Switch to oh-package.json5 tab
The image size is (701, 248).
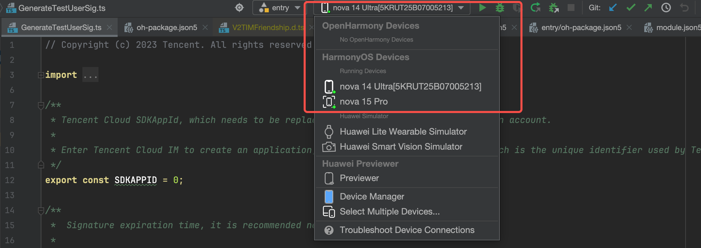[x=167, y=27]
